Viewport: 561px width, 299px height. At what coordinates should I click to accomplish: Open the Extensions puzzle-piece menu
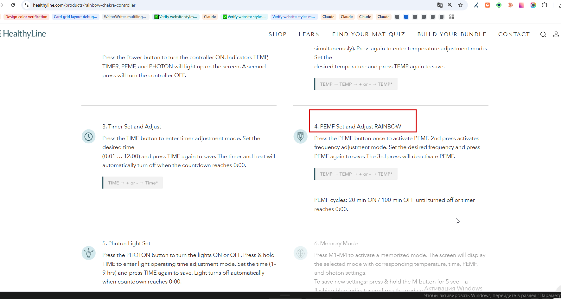545,5
